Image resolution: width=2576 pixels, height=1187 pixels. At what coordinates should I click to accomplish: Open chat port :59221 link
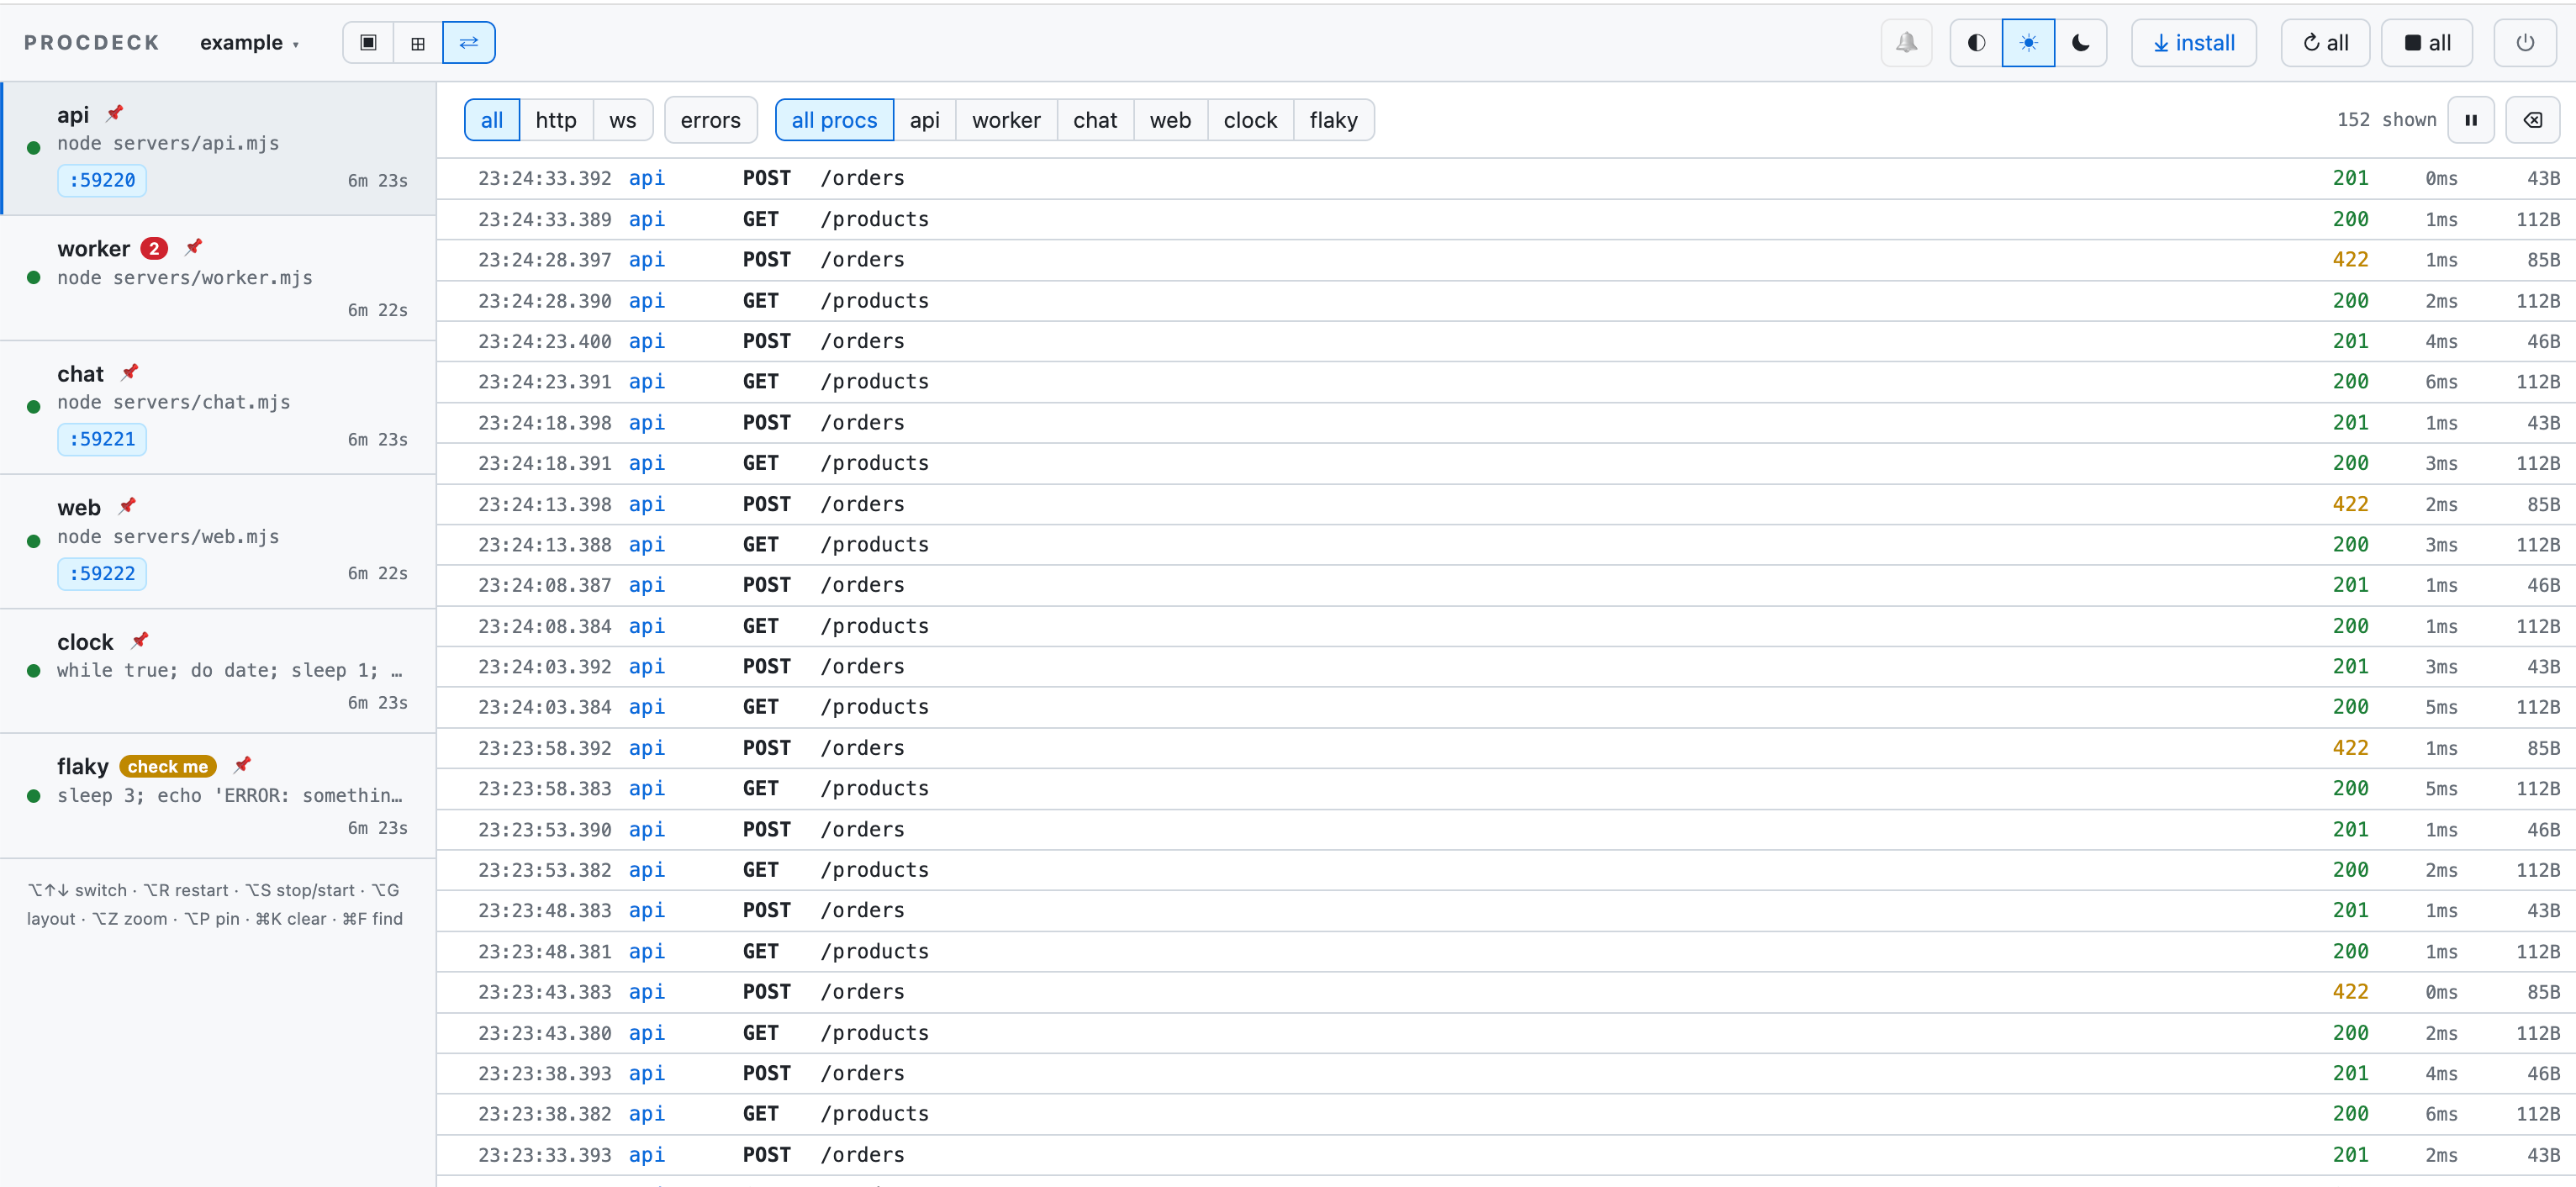(x=102, y=439)
